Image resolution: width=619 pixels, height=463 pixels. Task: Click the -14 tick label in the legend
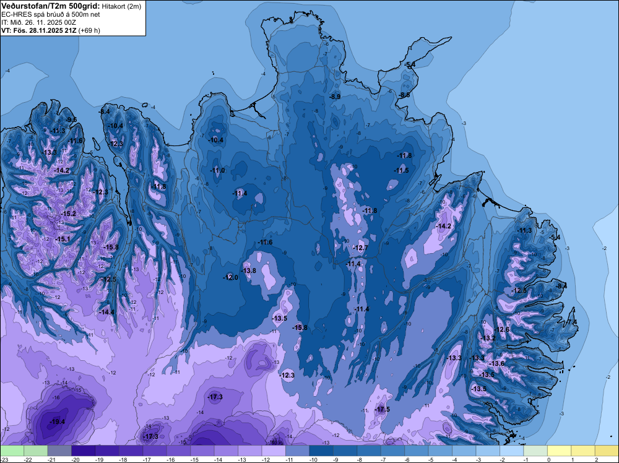pos(219,459)
